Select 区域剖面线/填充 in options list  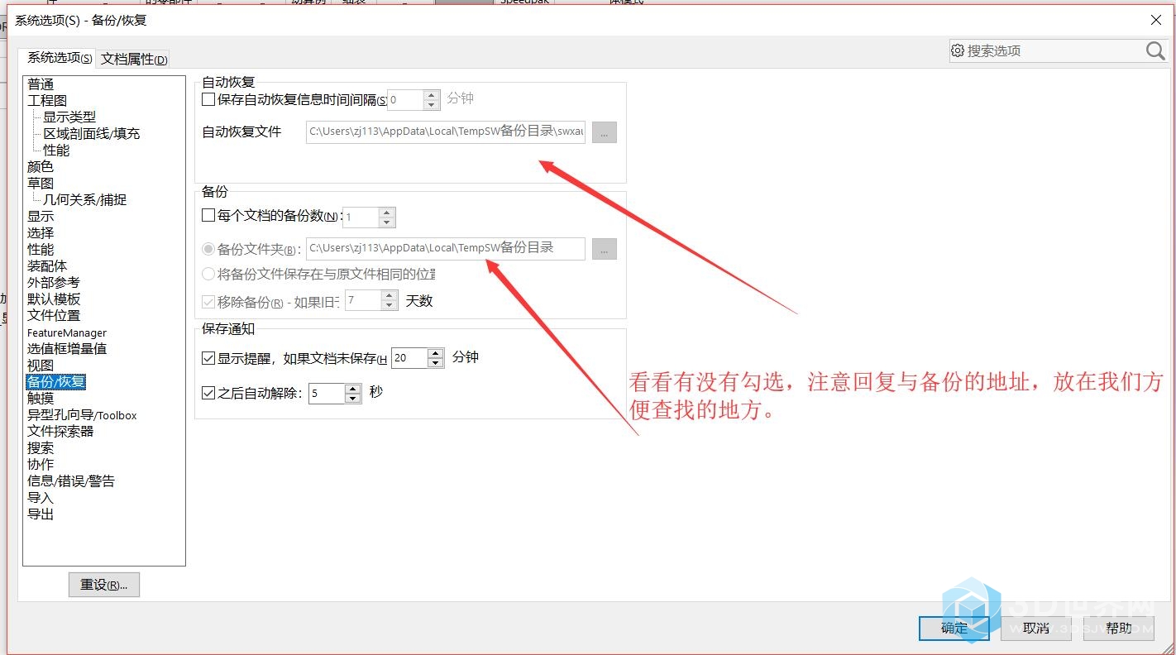92,134
